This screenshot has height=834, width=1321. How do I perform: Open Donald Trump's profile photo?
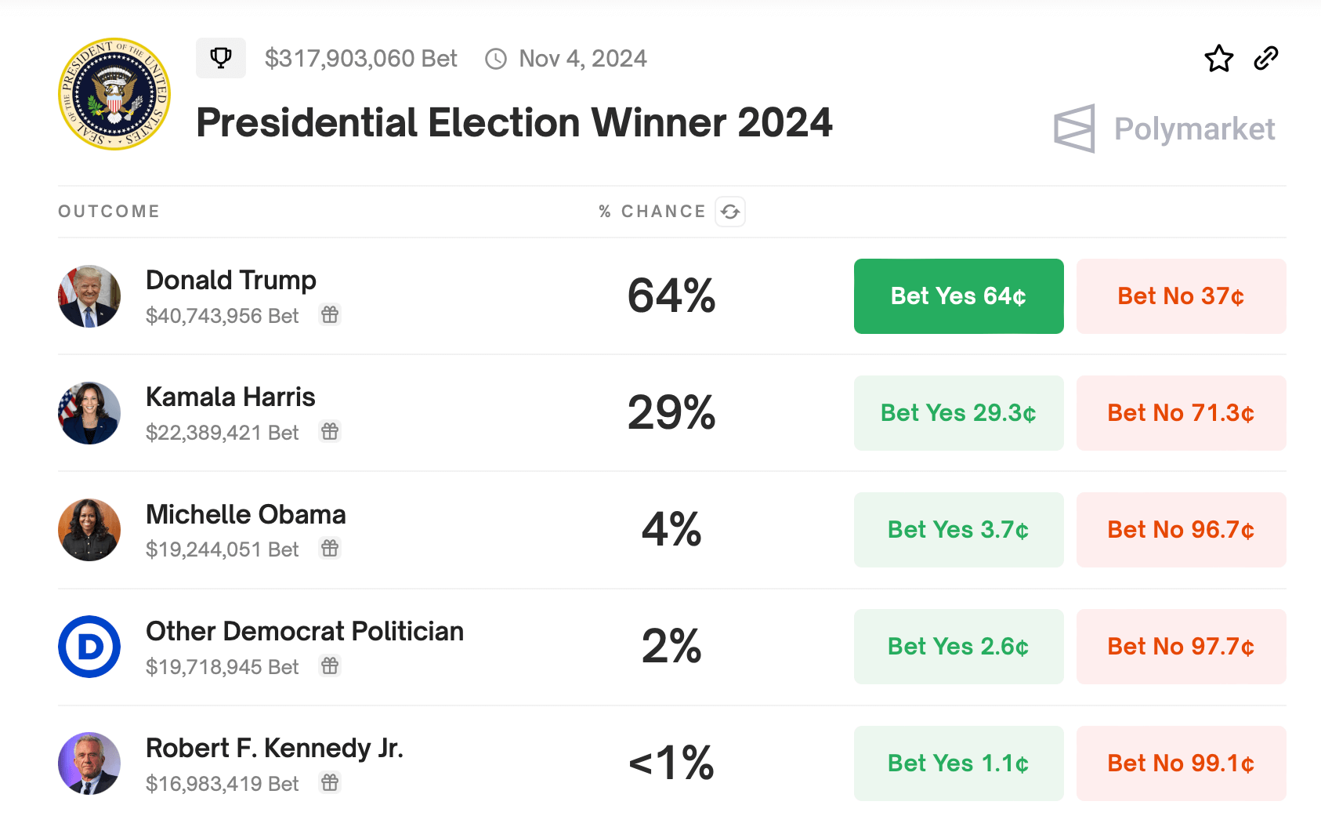pos(89,296)
